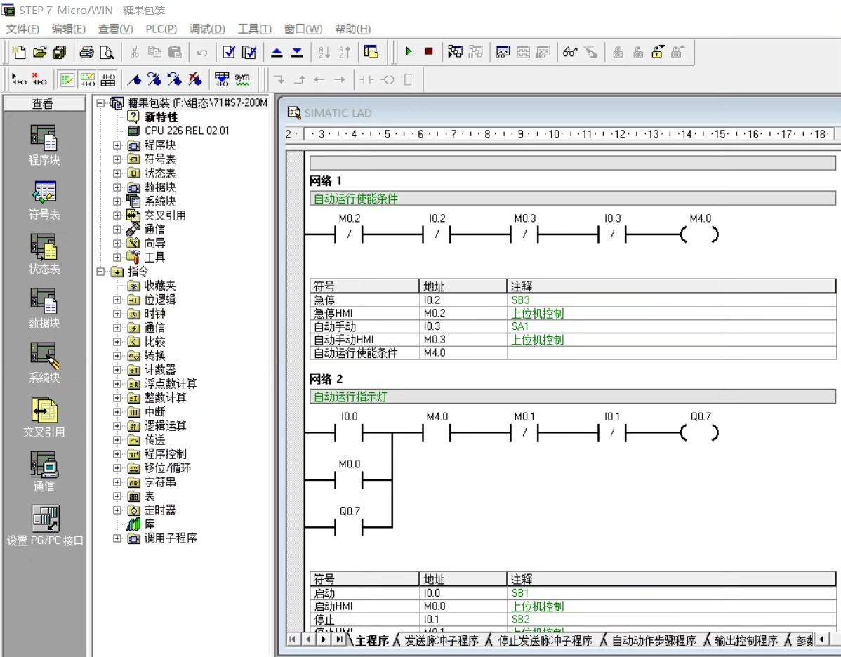Click the Program status glasses icon
841x657 pixels.
point(569,52)
